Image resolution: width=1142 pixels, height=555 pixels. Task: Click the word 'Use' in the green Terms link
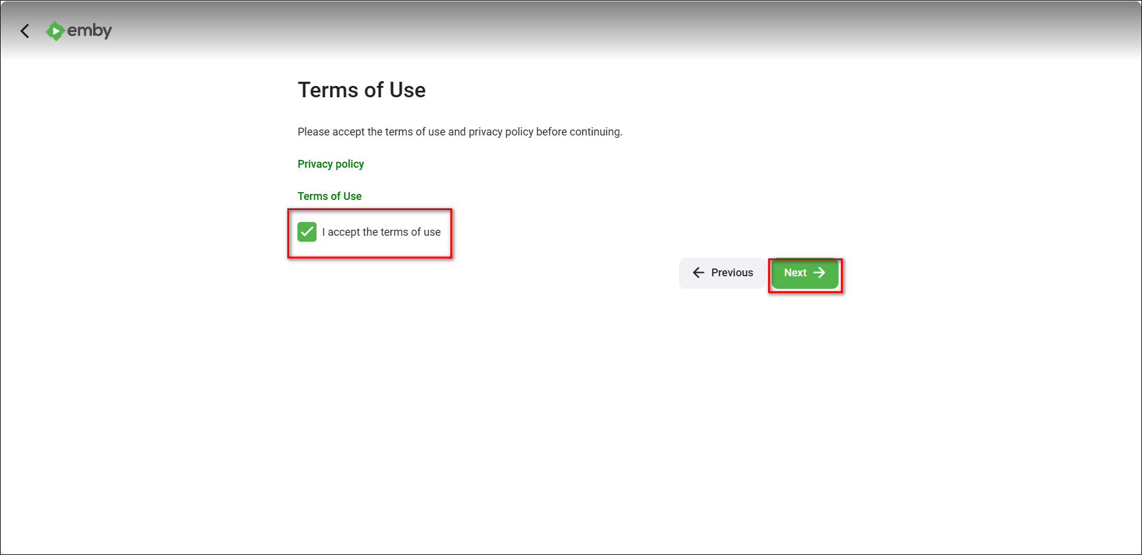352,196
